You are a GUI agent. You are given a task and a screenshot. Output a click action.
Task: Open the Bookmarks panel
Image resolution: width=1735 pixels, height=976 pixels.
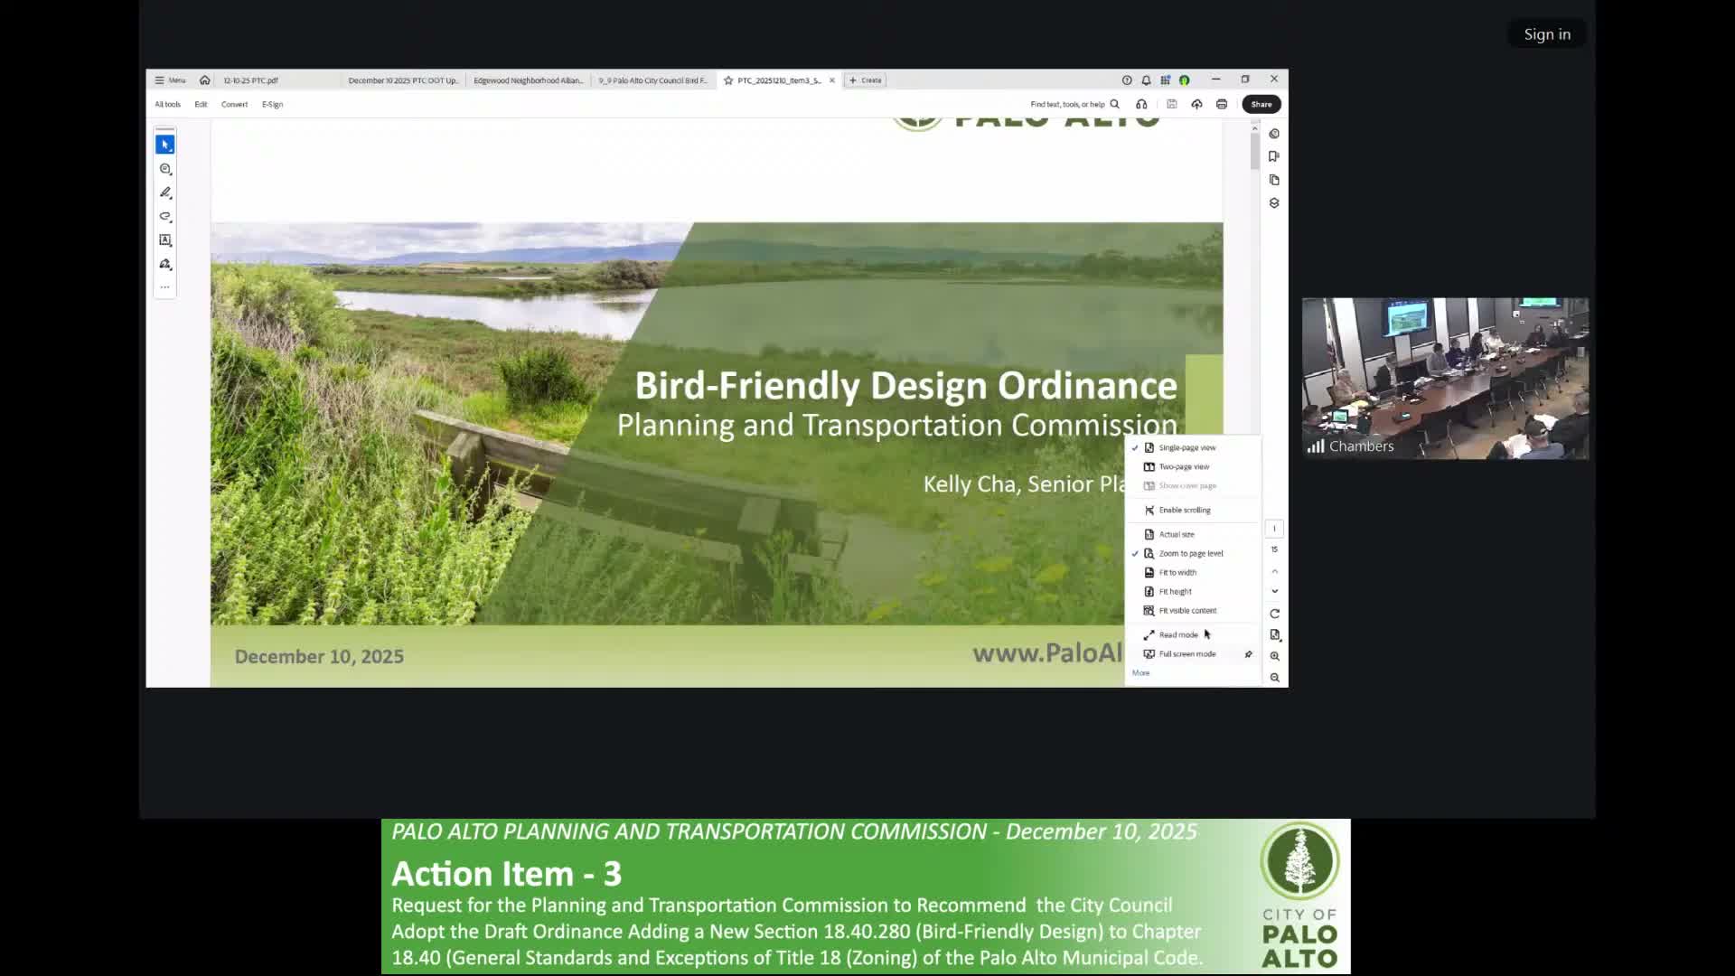coord(1274,155)
